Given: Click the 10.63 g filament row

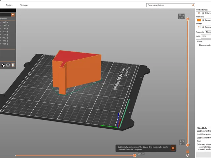Looking at the screenshot, I should (x=8, y=25).
